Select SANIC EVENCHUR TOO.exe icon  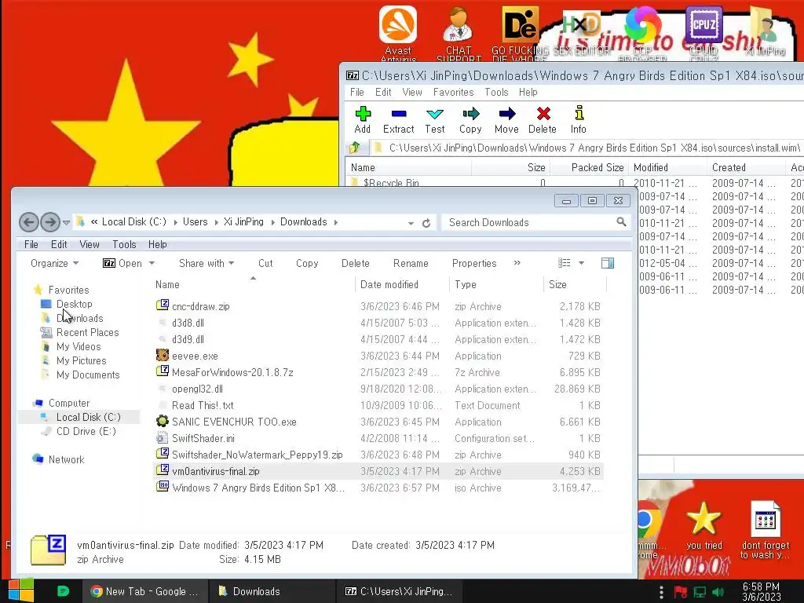coord(163,422)
